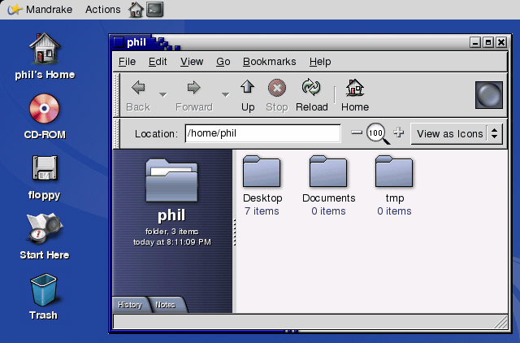
Task: Maximize the phil window
Action: (488, 42)
